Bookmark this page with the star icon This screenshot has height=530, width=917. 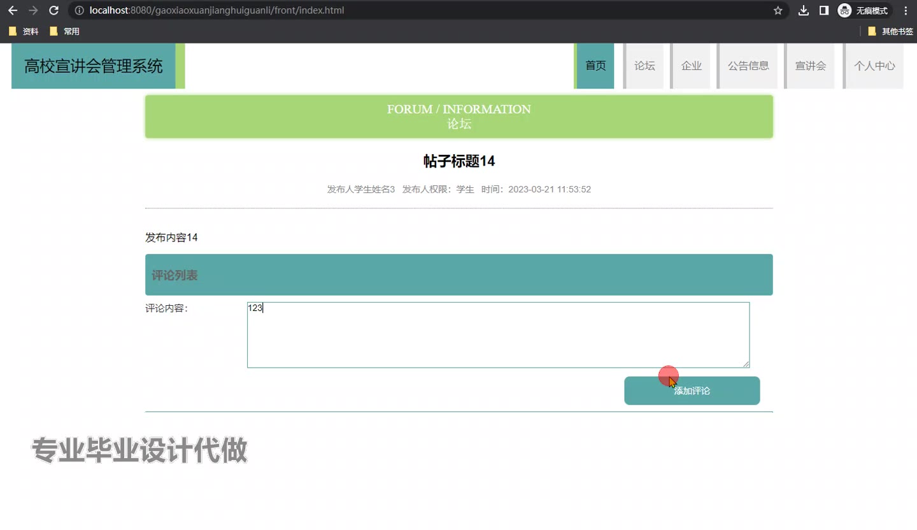point(778,10)
